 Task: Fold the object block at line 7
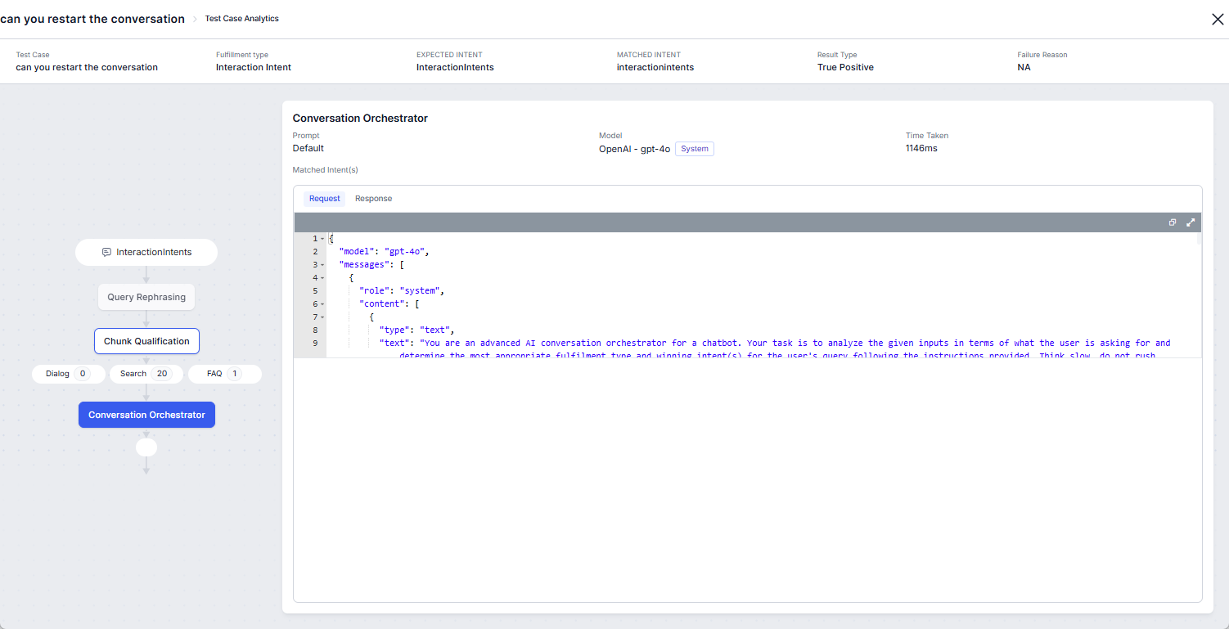pyautogui.click(x=323, y=317)
